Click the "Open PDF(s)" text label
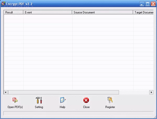 pos(15,107)
